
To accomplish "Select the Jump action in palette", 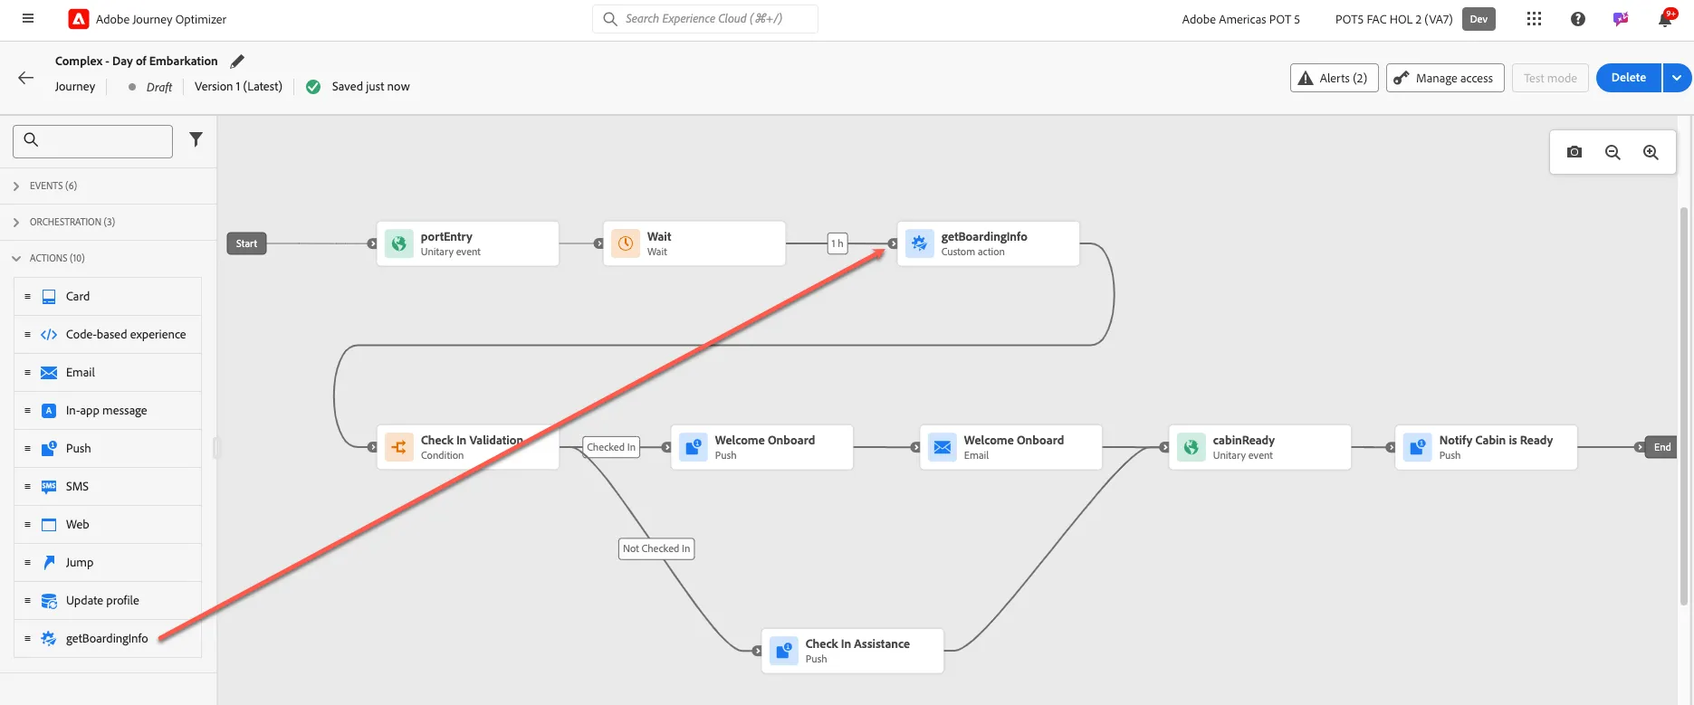I will pos(108,562).
